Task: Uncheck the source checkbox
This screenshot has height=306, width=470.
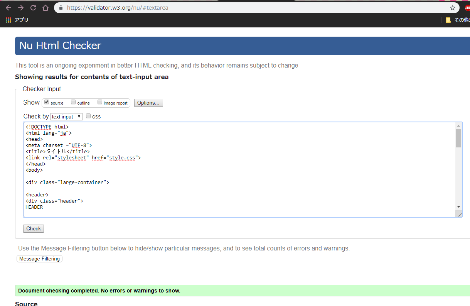Action: pyautogui.click(x=47, y=102)
